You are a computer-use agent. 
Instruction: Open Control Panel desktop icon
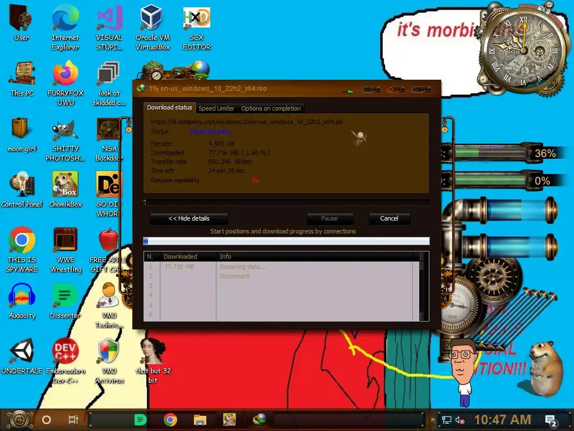point(22,190)
